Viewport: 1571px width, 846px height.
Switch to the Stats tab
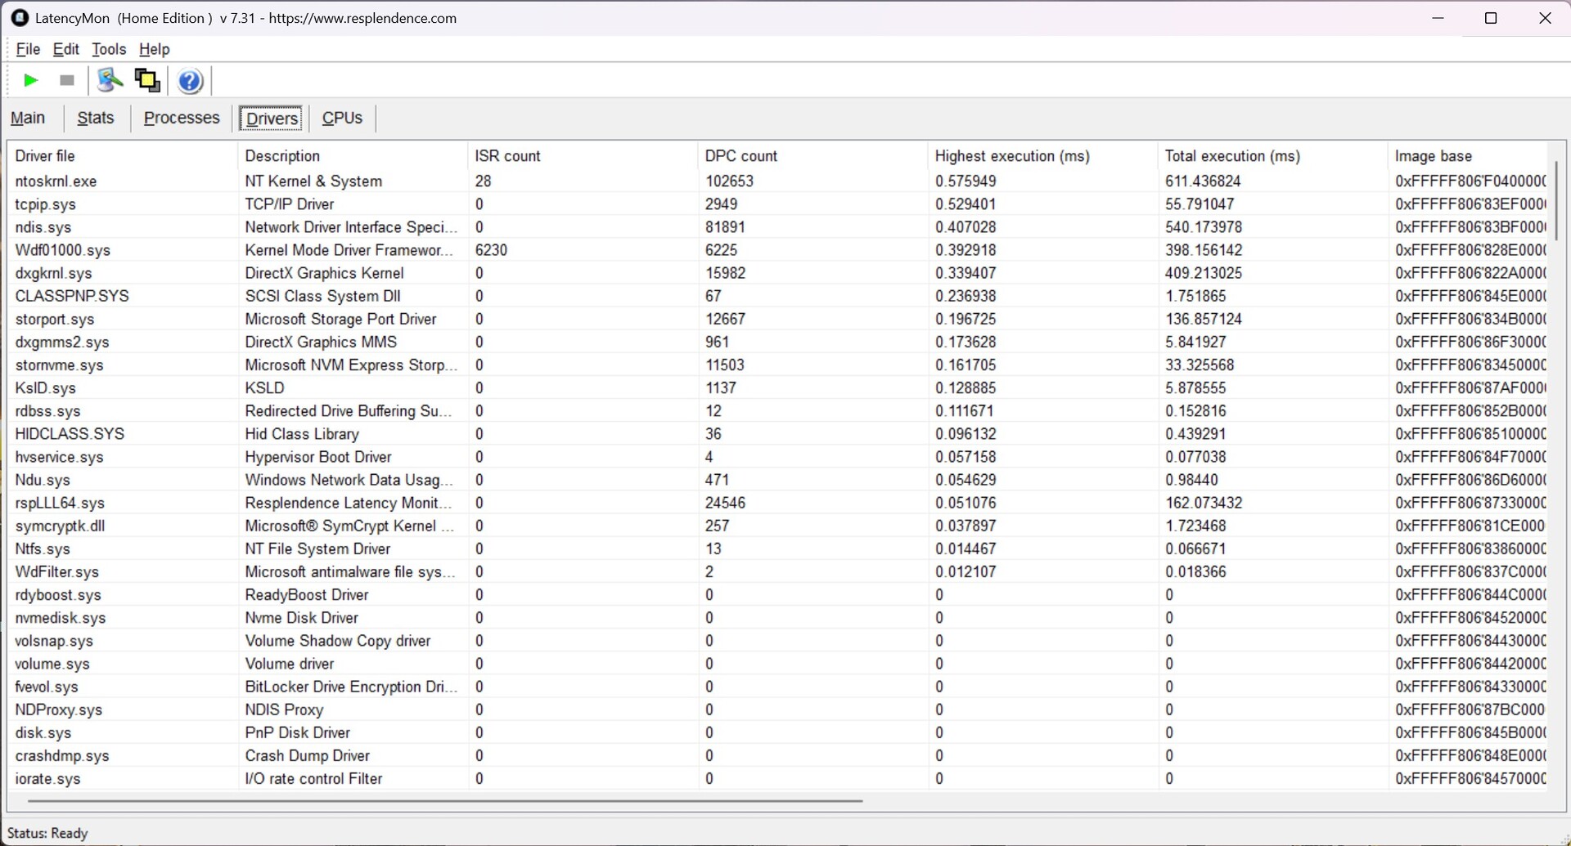point(96,118)
